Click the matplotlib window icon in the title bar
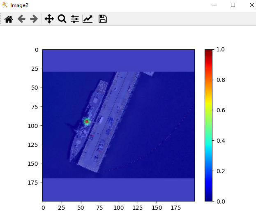This screenshot has width=256, height=220. [x=5, y=5]
